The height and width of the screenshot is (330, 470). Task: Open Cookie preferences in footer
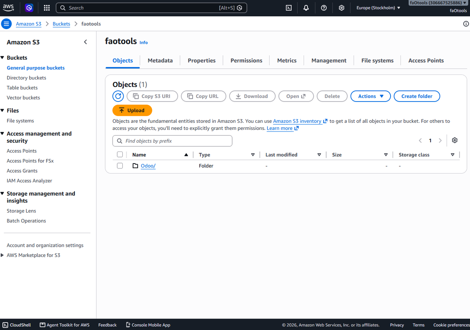451,325
